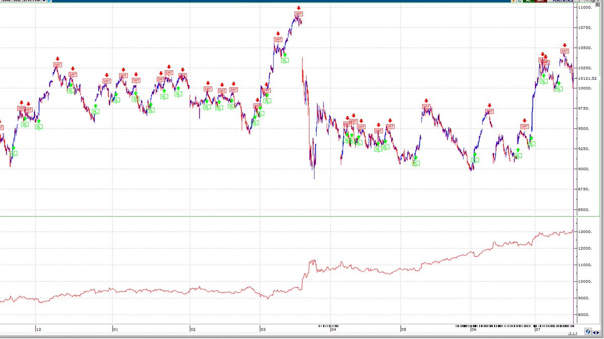Image resolution: width=604 pixels, height=339 pixels.
Task: Select the last SAT signal near 10500 in July
Action: coord(565,51)
